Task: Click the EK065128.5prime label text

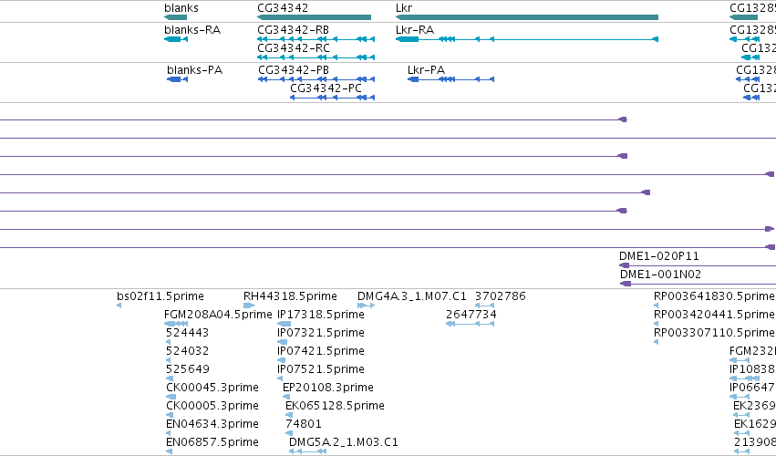Action: point(335,406)
